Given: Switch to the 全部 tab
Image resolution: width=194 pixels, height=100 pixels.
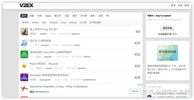Looking at the screenshot, I should pos(101,16).
